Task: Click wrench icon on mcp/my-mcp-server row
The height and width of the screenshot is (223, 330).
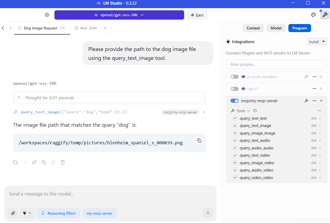Action: 306,101
